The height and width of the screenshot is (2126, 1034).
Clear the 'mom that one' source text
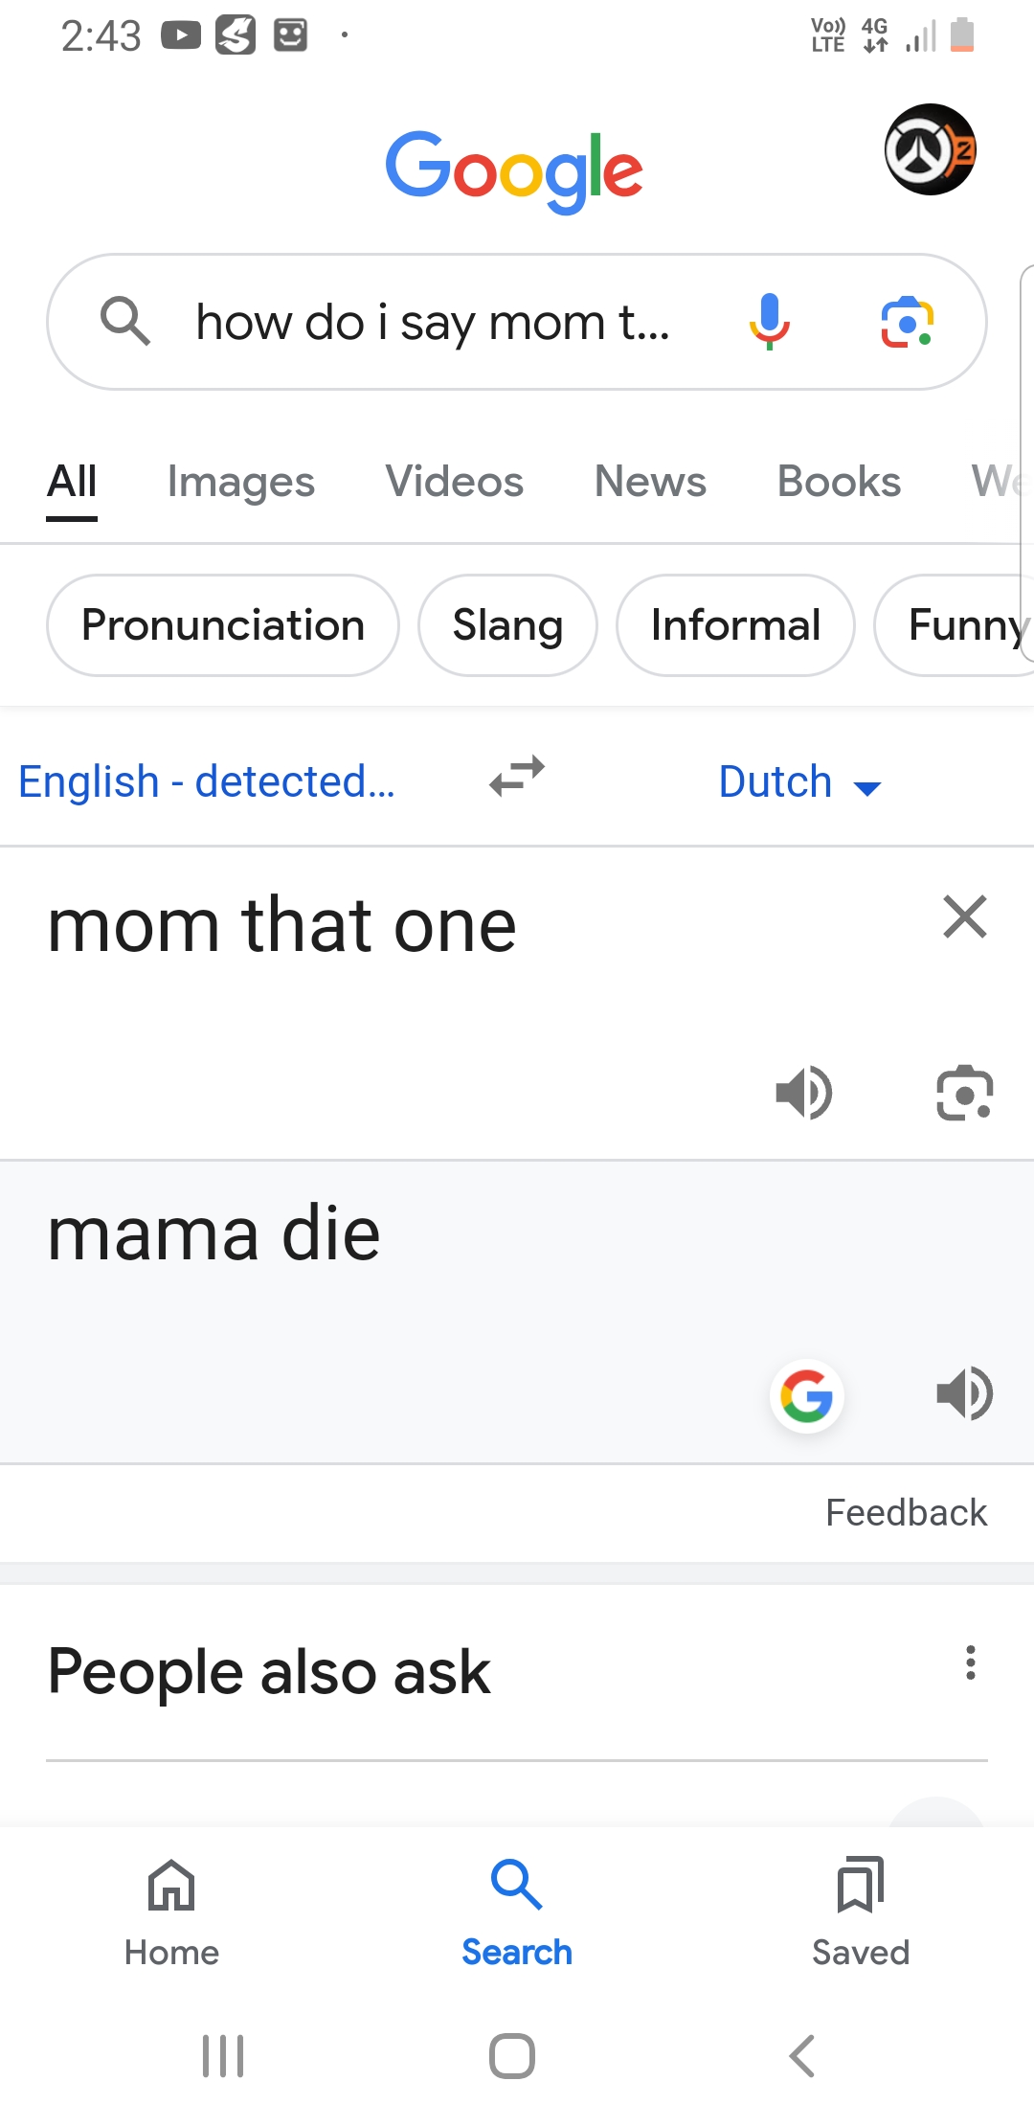point(964,916)
